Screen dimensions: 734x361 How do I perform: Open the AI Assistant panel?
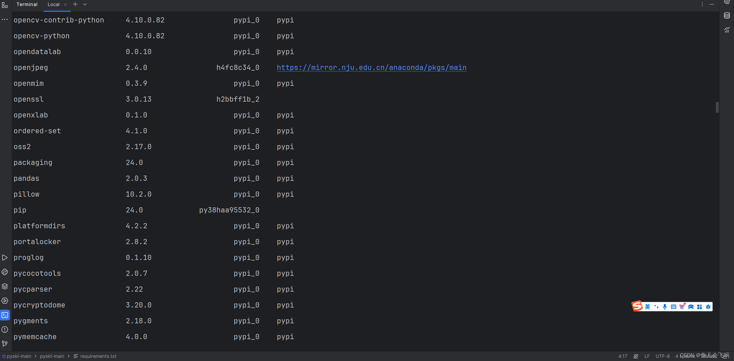pos(727,2)
